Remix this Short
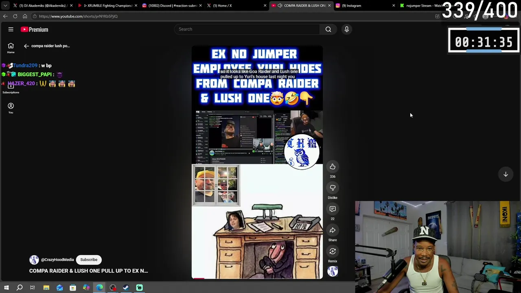521x293 pixels. tap(333, 251)
